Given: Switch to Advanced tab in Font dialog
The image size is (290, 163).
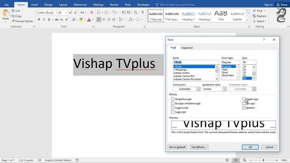Looking at the screenshot, I should pos(187,48).
